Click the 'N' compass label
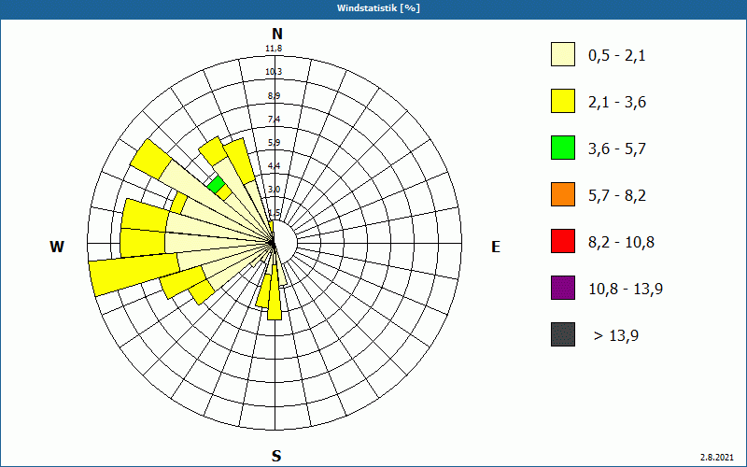This screenshot has width=747, height=467. pos(276,34)
